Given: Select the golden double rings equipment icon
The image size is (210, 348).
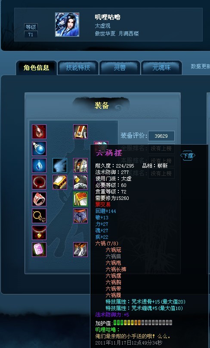Looking at the screenshot, I should click(x=39, y=216).
